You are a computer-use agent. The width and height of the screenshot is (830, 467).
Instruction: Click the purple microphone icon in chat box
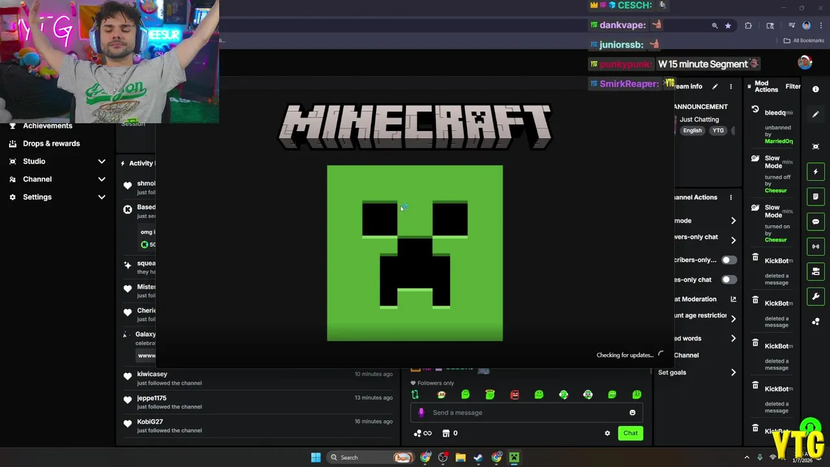[x=421, y=413]
